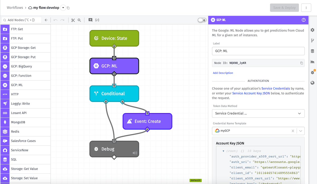317x184 pixels.
Task: Select the Salesforce Cases palette node
Action: [25, 141]
